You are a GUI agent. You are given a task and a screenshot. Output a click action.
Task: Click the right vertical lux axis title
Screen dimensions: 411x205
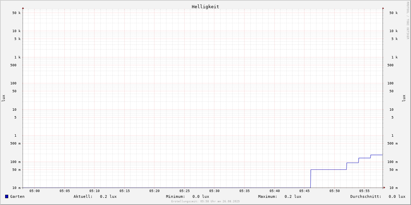coord(404,98)
